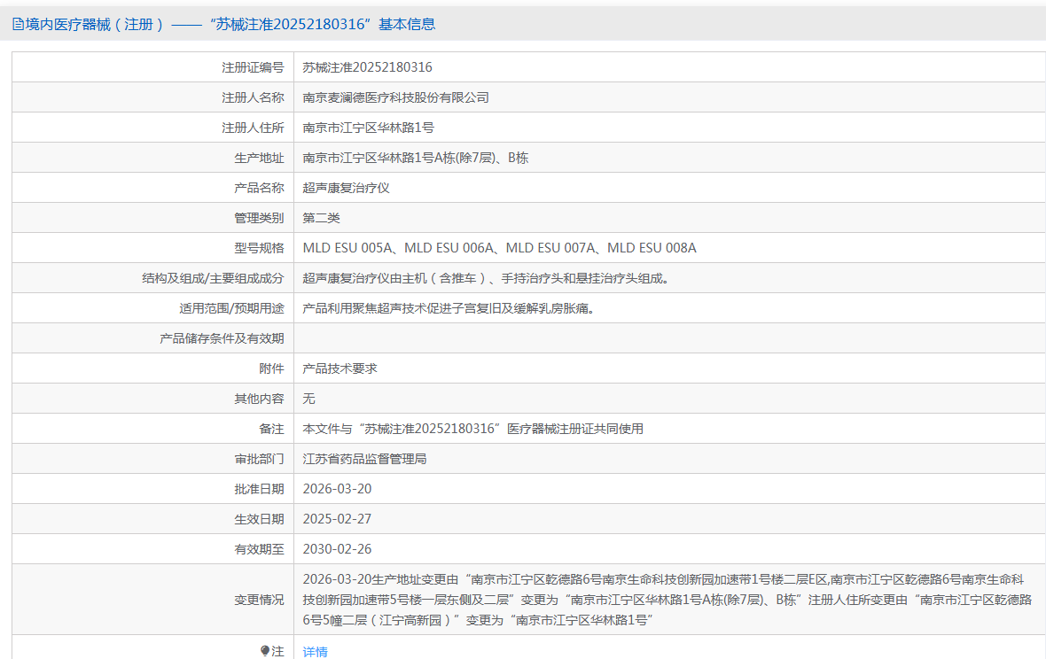This screenshot has width=1046, height=659.
Task: Select the registration number 苏械注准20252180316 value
Action: pyautogui.click(x=367, y=67)
